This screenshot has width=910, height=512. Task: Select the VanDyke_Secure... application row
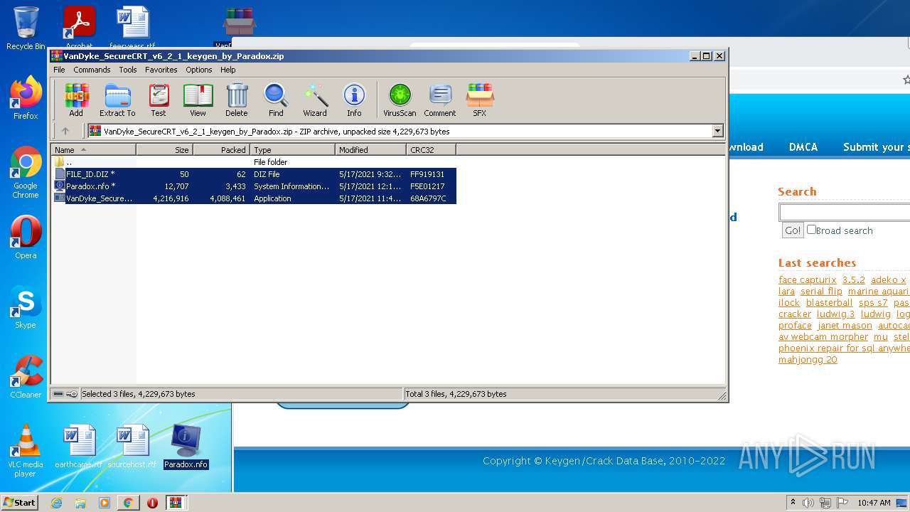254,198
